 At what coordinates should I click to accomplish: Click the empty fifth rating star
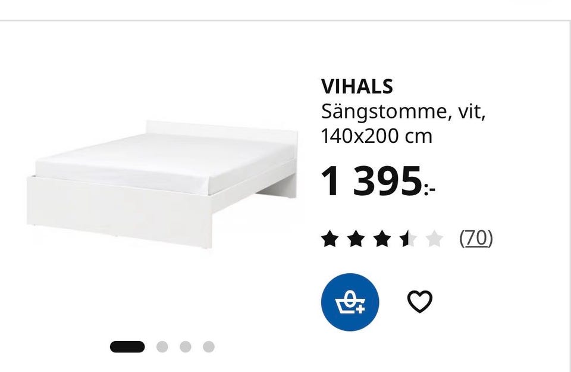tap(434, 239)
